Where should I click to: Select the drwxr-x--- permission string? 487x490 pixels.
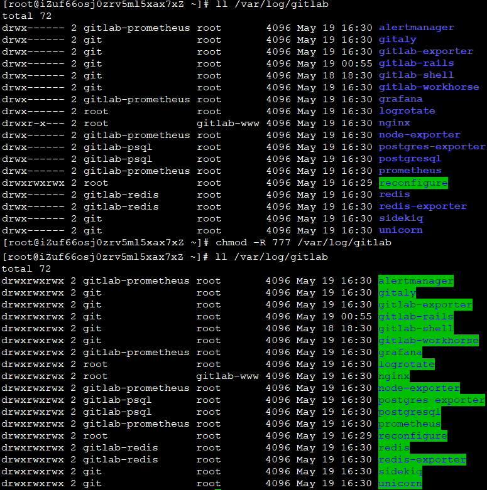(33, 124)
